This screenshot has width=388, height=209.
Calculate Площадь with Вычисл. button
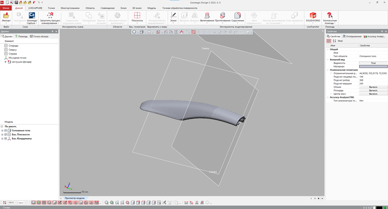pos(373,90)
